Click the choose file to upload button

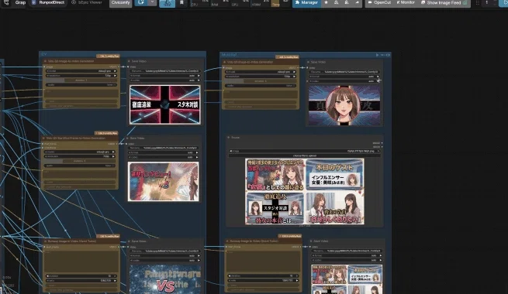tap(305, 156)
